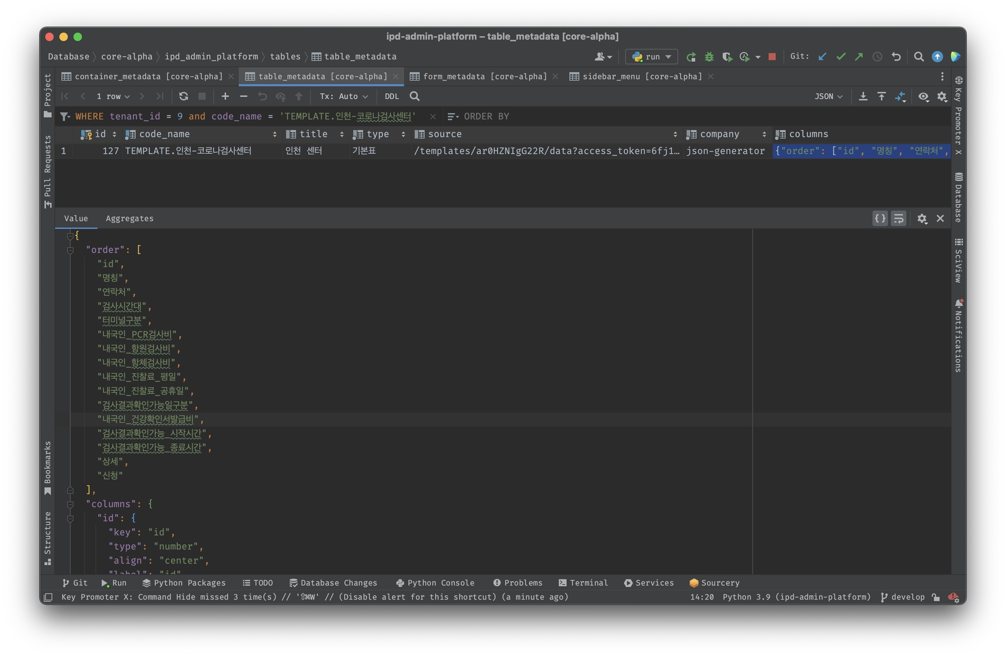The height and width of the screenshot is (657, 1006).
Task: Click the export data download icon
Action: (x=863, y=96)
